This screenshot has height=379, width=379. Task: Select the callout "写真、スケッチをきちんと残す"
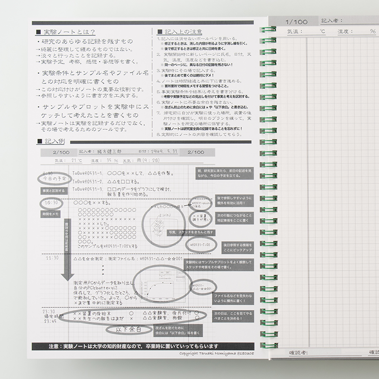pyautogui.click(x=191, y=232)
